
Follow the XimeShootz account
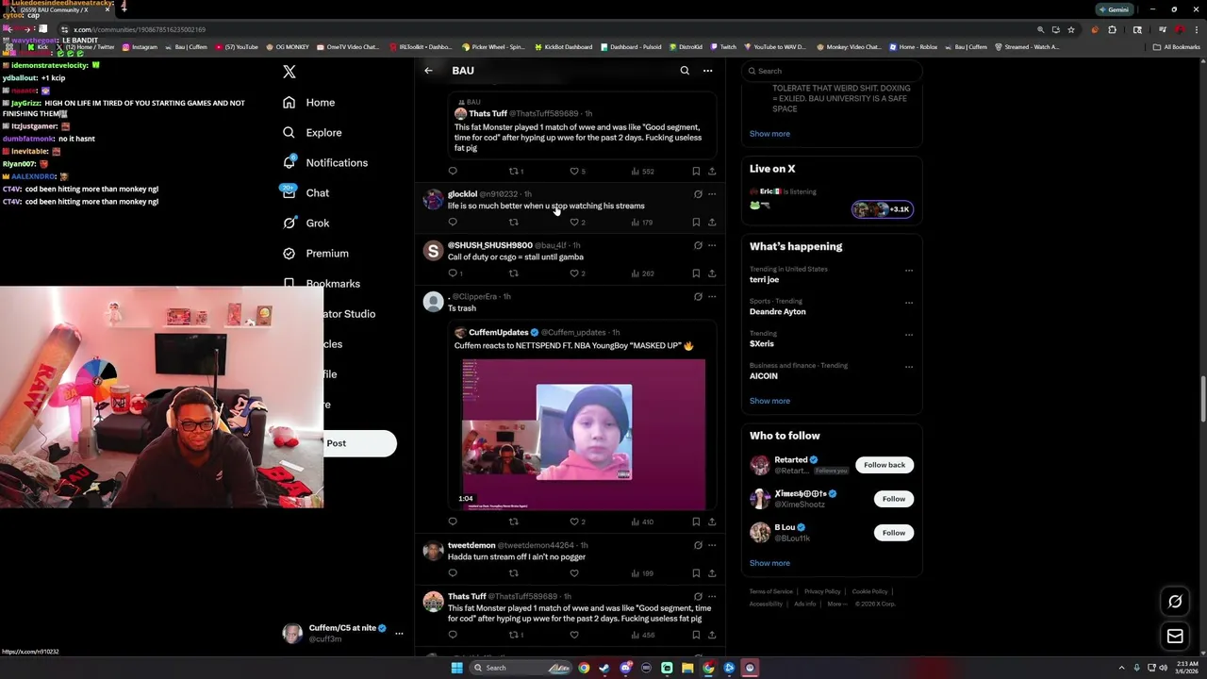tap(893, 499)
